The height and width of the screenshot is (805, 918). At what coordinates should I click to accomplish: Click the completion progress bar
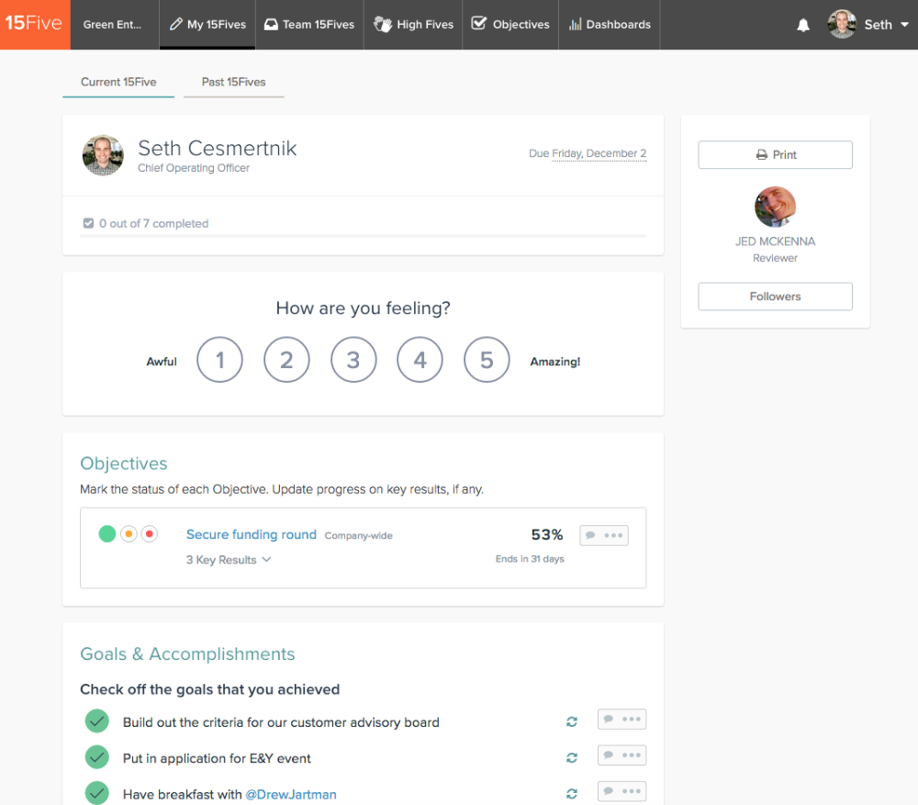[363, 236]
